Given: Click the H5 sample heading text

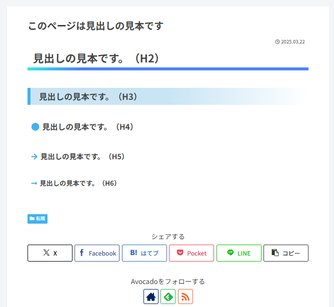Looking at the screenshot, I should 82,156.
